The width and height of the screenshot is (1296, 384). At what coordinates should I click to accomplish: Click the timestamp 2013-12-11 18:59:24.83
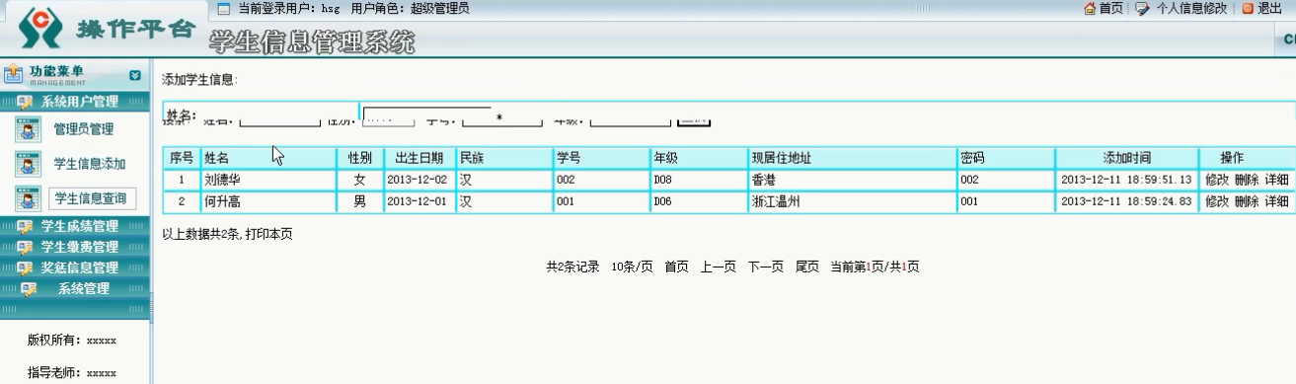point(1126,201)
